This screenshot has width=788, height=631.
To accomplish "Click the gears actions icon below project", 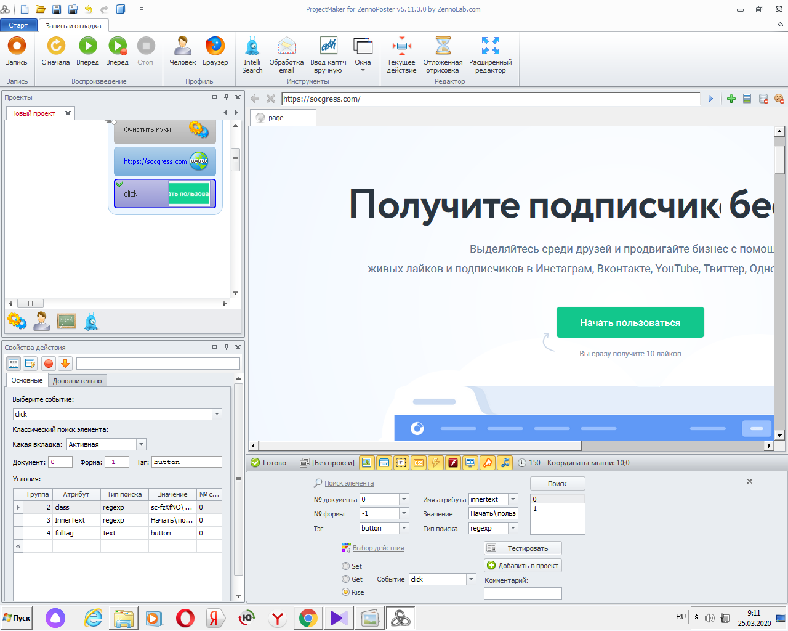I will (17, 321).
